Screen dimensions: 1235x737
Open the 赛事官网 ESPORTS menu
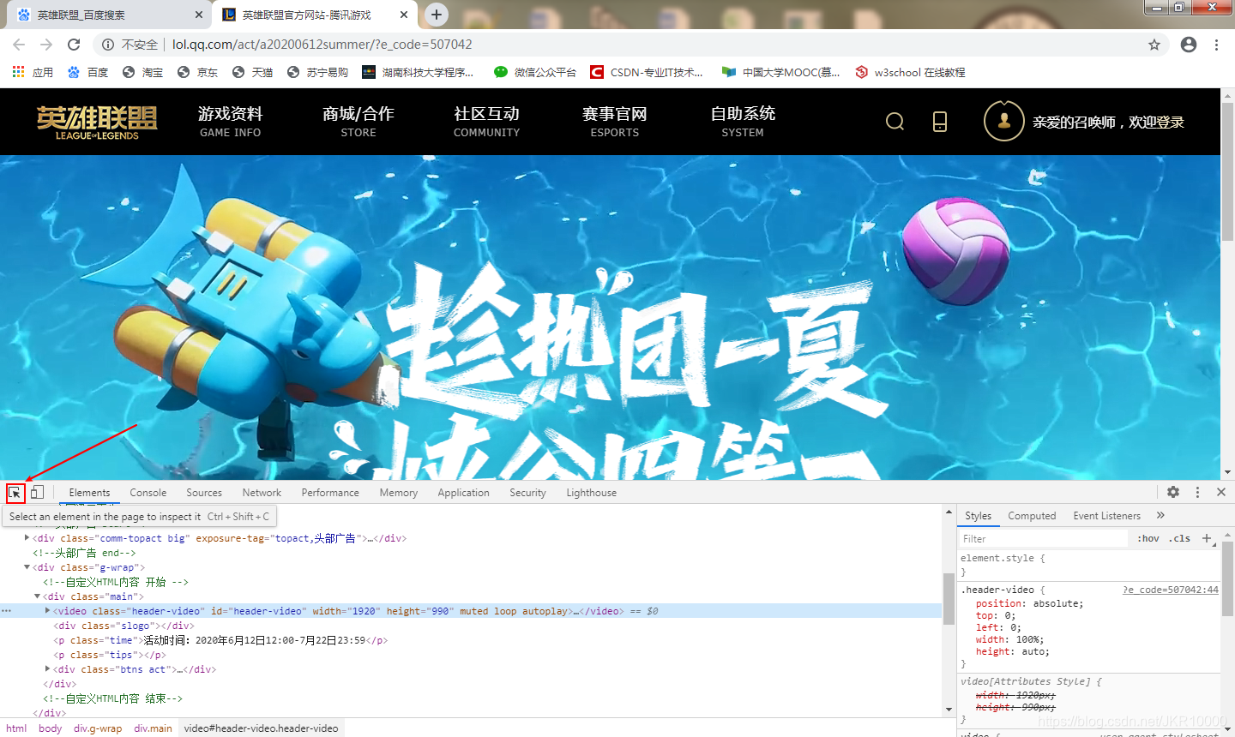[x=615, y=122]
